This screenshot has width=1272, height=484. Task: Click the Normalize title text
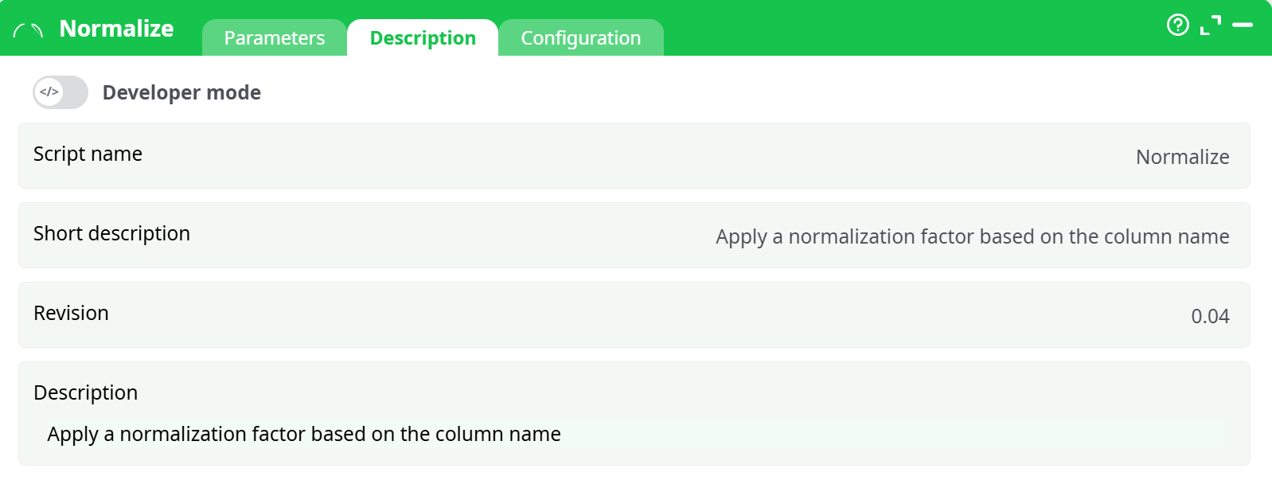click(116, 28)
